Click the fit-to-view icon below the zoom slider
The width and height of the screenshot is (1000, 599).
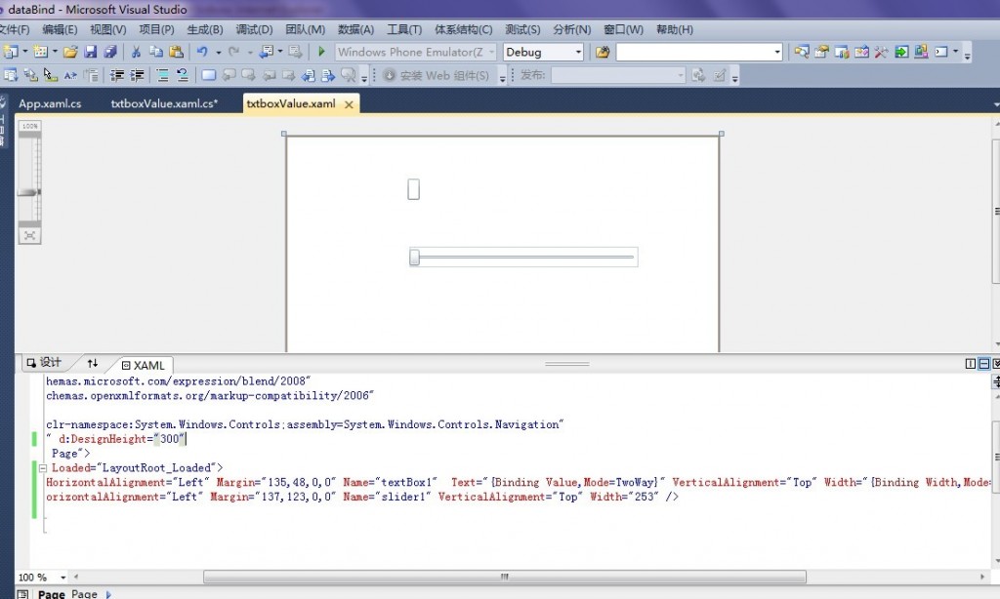coord(30,234)
